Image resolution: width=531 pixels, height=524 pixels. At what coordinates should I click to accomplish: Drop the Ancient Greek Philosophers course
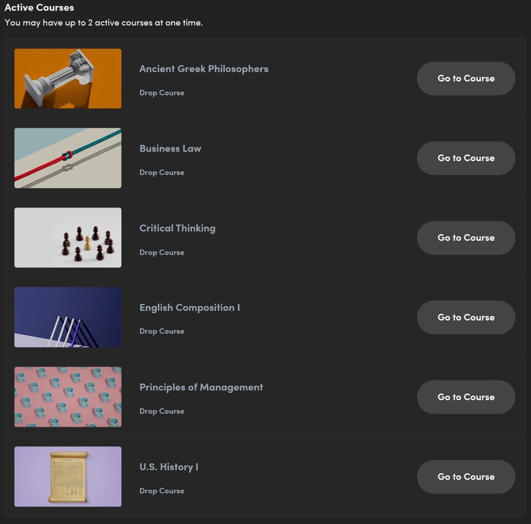[x=161, y=92]
